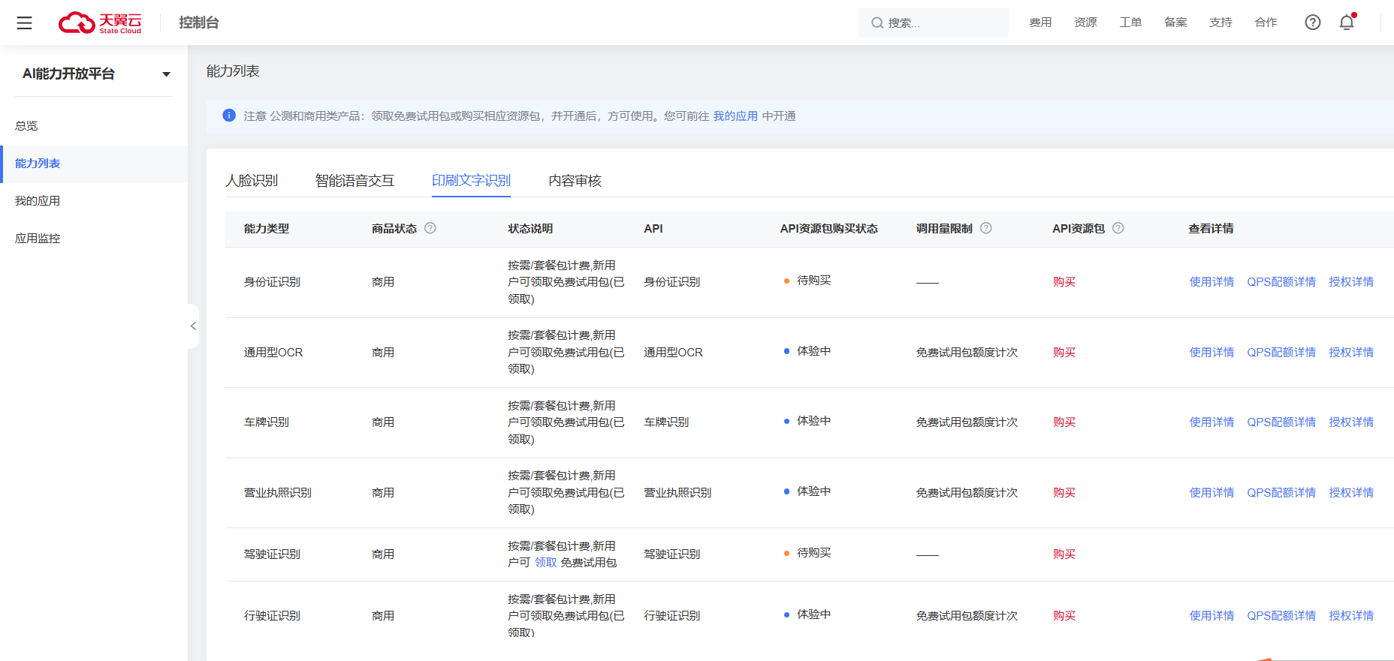The image size is (1394, 661).
Task: Switch to the 内容审核 tab
Action: pos(575,181)
